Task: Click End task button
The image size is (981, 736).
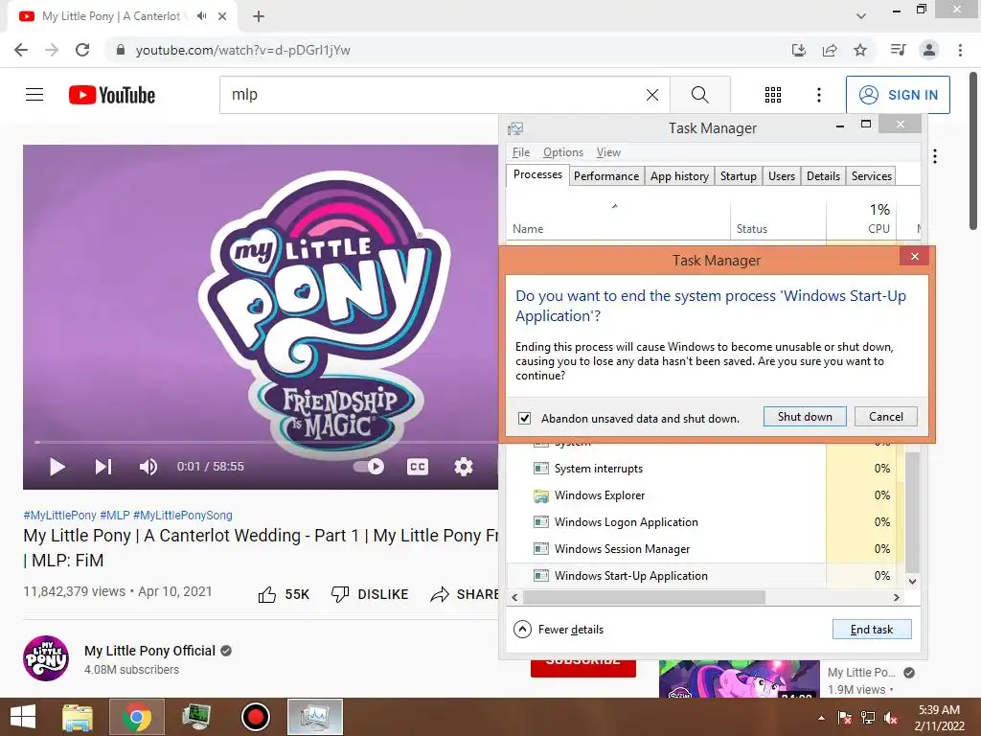Action: (872, 629)
